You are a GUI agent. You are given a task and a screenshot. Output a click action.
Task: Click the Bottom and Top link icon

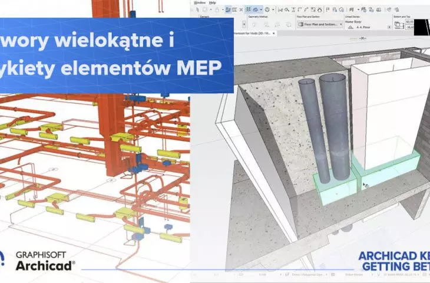[399, 25]
